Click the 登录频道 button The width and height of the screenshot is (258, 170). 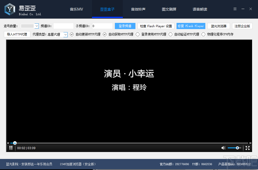click(125, 26)
